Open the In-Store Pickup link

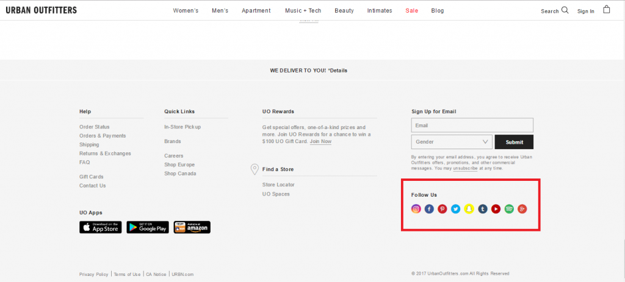182,127
